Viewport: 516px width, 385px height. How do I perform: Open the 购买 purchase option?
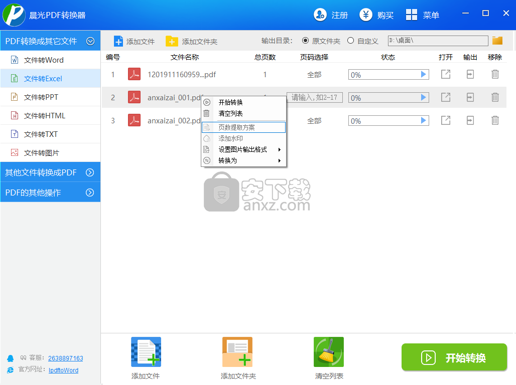(x=376, y=15)
